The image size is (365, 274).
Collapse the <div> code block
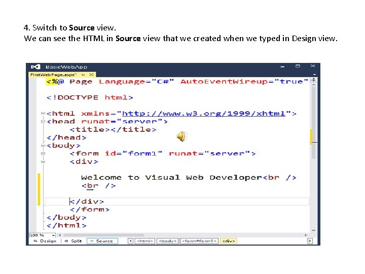[x=43, y=161]
